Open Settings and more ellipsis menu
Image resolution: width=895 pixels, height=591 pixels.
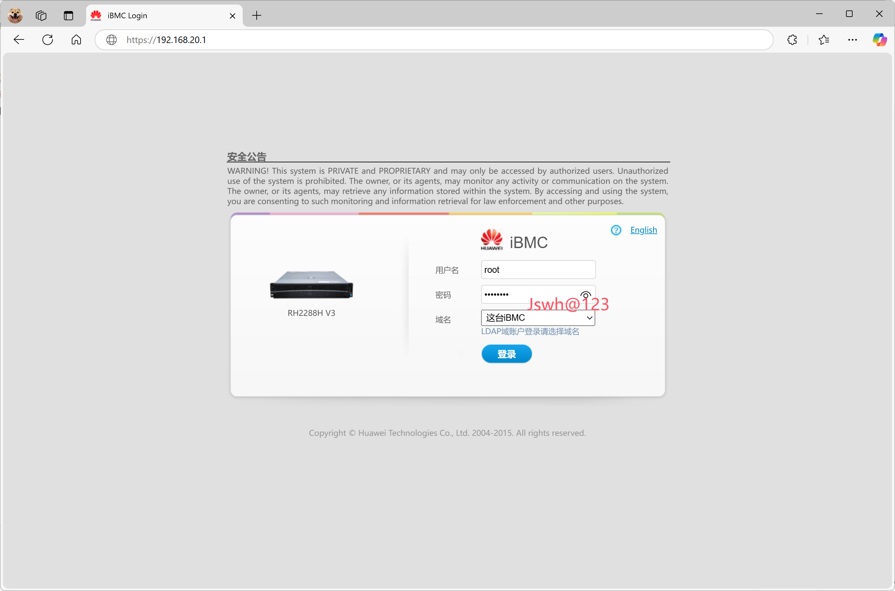coord(852,39)
